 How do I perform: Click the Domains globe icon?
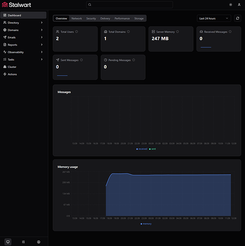(5, 30)
